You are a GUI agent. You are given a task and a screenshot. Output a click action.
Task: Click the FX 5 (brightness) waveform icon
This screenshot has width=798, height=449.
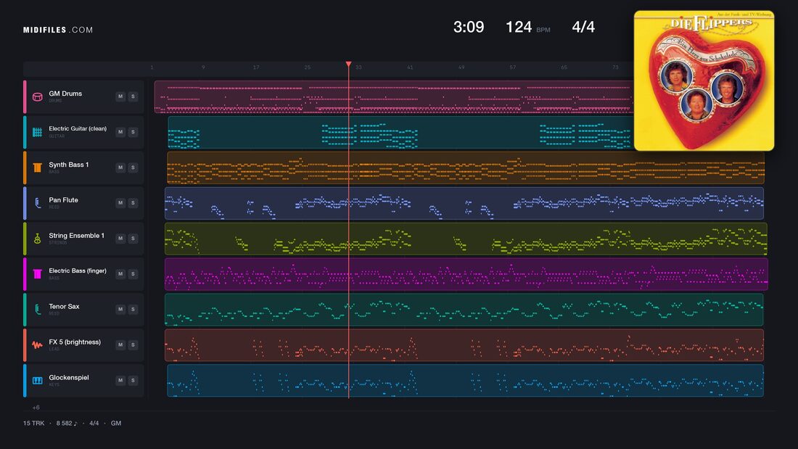(x=37, y=345)
